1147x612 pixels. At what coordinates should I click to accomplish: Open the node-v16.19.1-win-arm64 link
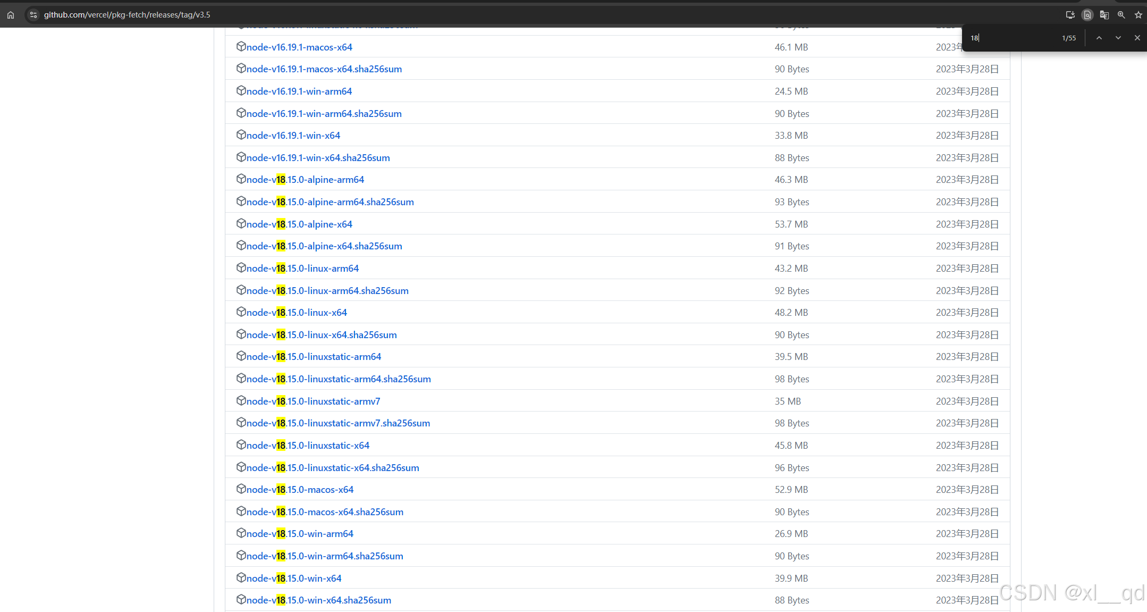coord(299,91)
